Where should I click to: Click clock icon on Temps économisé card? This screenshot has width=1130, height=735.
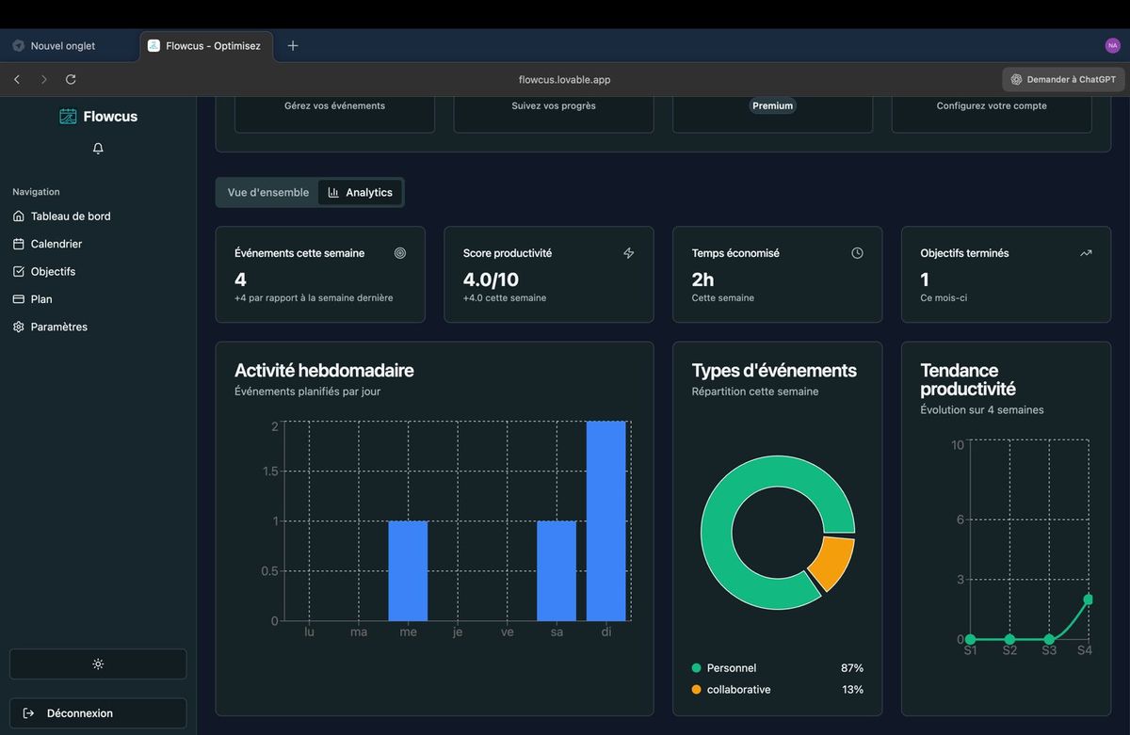point(857,253)
